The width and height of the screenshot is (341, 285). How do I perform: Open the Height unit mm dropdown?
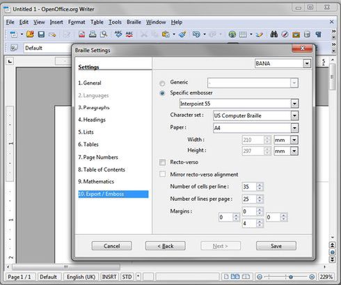coord(294,151)
